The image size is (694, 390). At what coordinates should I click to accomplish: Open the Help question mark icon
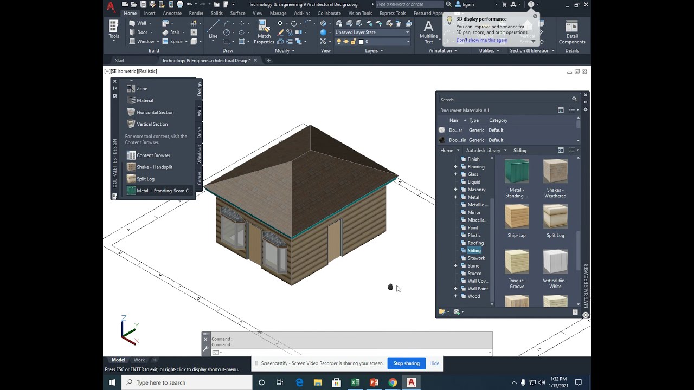click(x=531, y=4)
